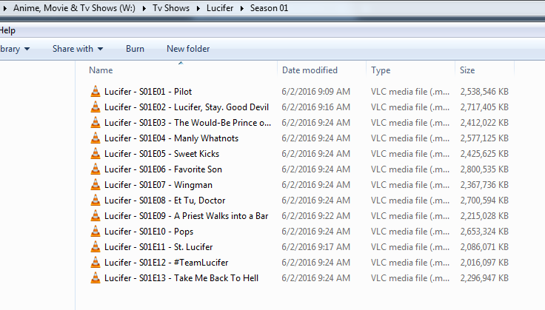Click size 2,717,405 KB

484,107
